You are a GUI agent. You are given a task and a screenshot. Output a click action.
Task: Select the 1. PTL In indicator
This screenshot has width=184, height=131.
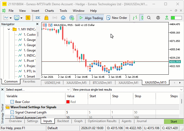(27, 71)
